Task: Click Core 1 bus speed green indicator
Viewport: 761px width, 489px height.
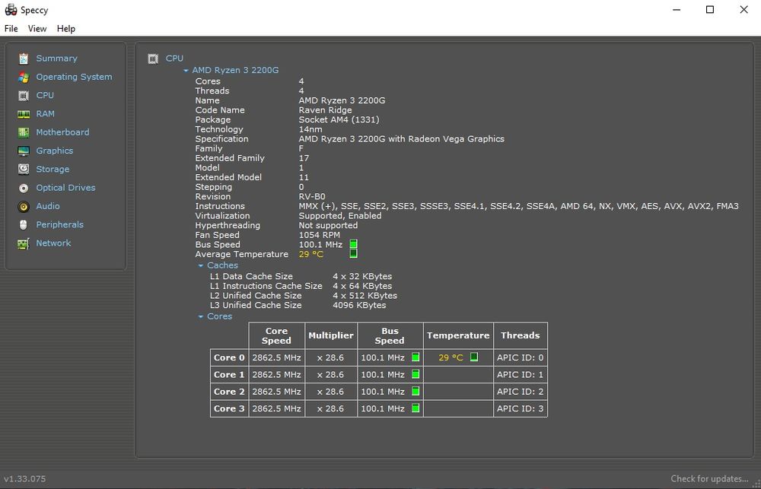Action: tap(416, 374)
